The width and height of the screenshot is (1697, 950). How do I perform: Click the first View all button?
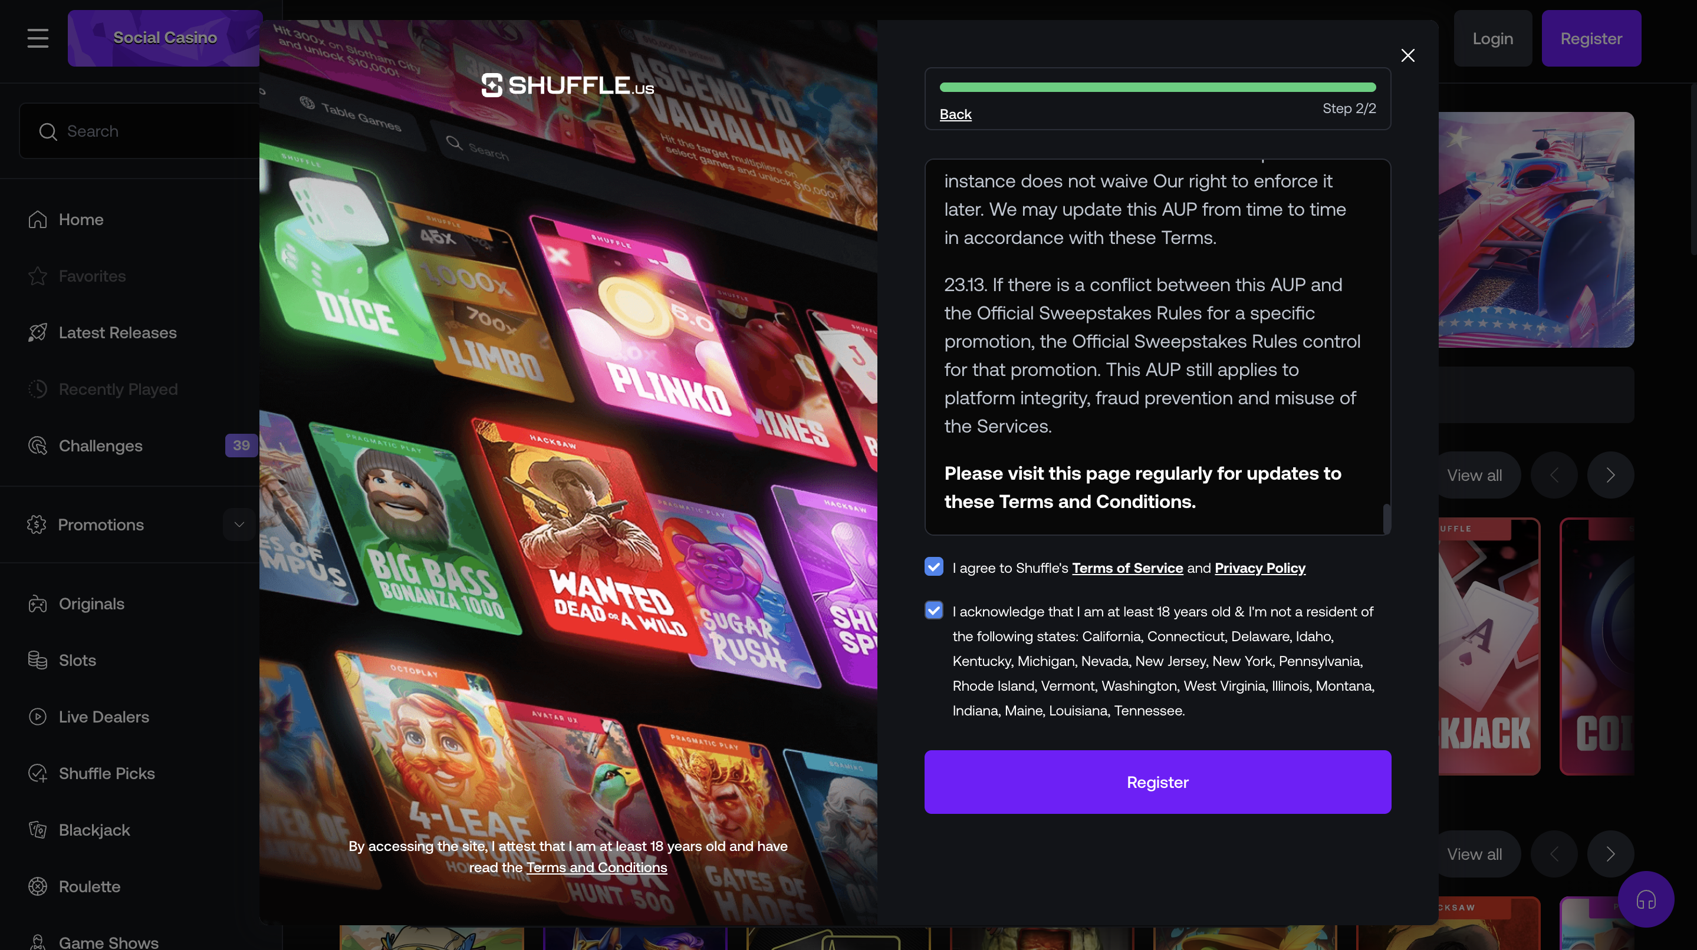click(x=1474, y=476)
